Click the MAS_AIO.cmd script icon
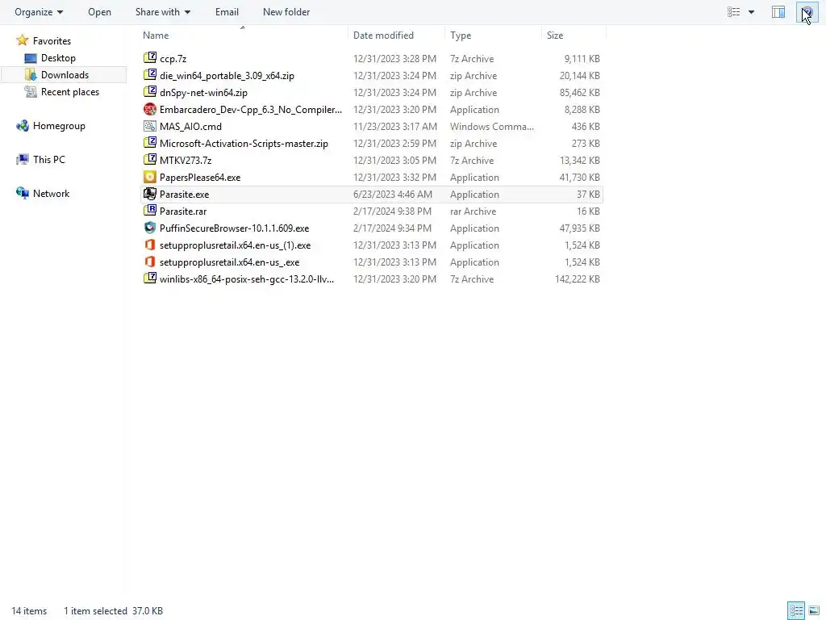This screenshot has width=826, height=620. point(150,126)
